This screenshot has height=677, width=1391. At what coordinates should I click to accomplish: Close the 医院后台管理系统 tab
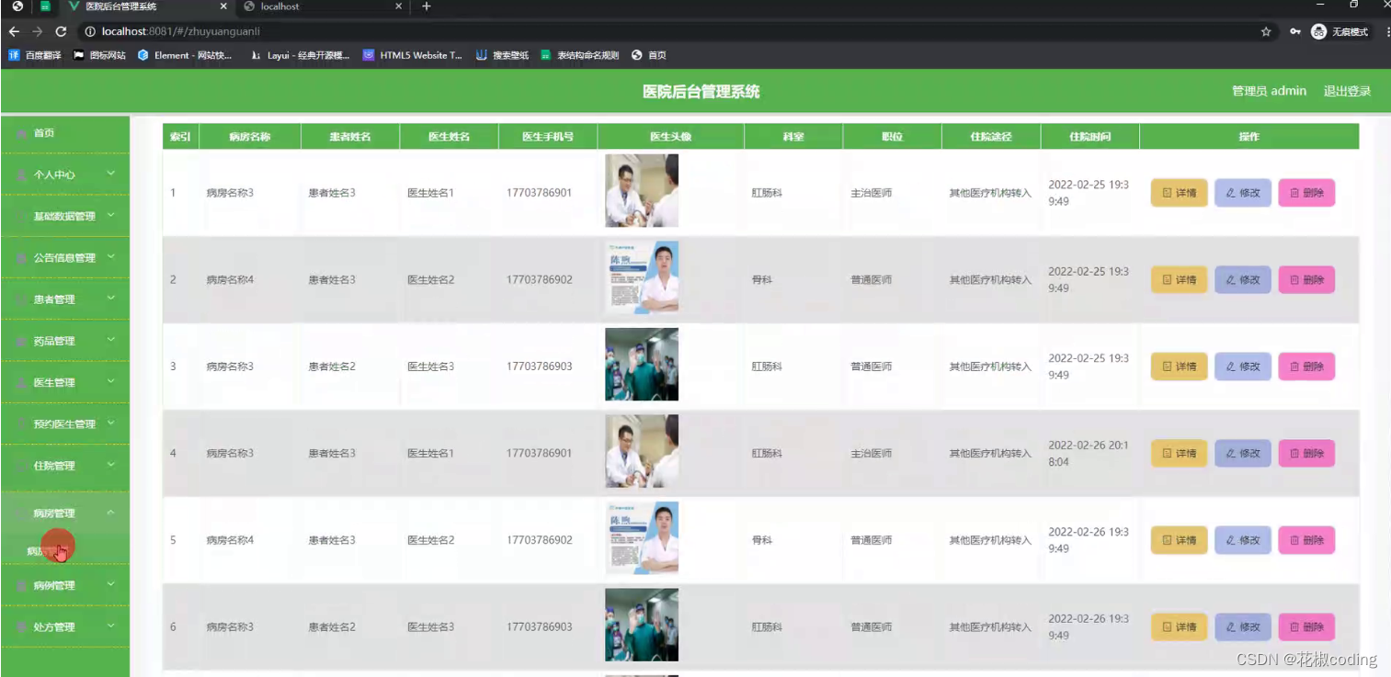coord(223,6)
